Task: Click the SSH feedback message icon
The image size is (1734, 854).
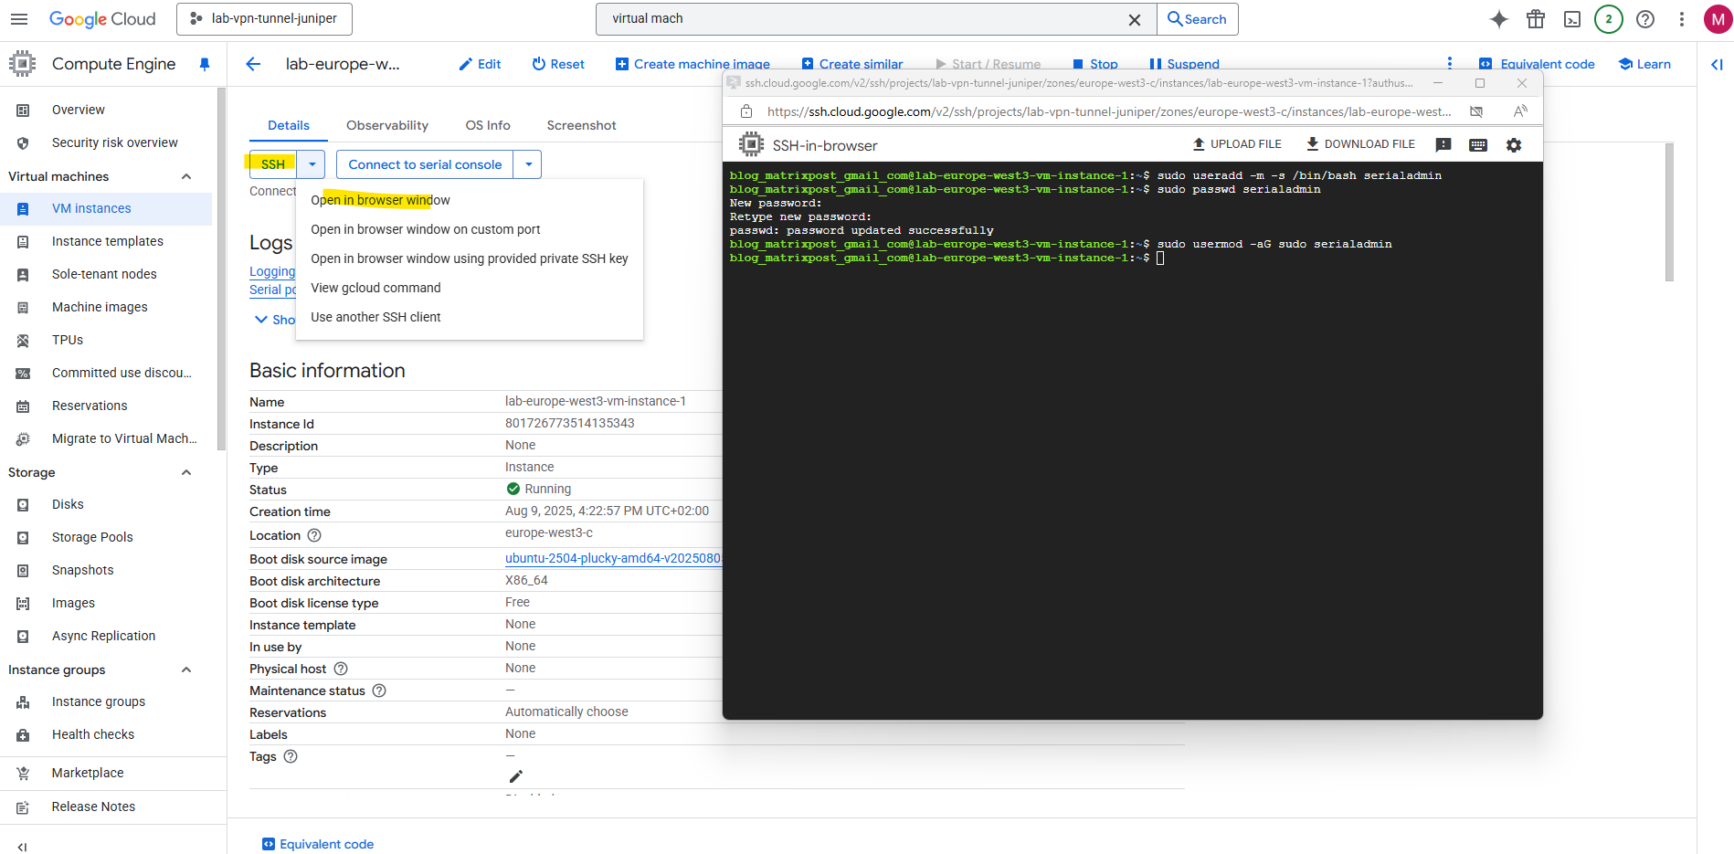Action: coord(1443,145)
